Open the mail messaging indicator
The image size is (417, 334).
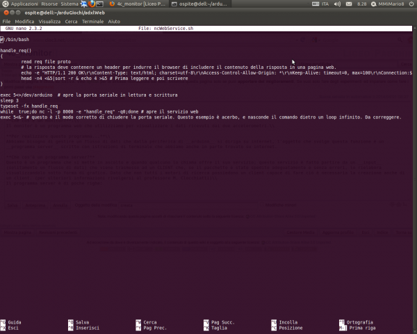pyautogui.click(x=349, y=3)
